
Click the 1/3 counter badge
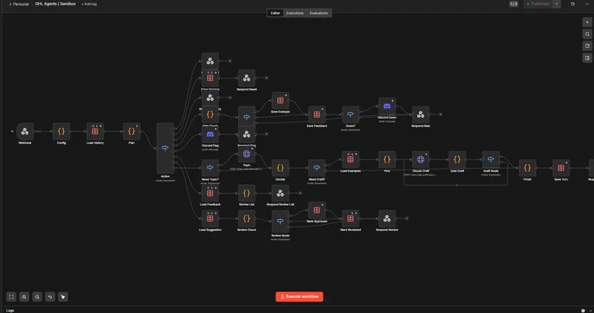(x=513, y=4)
